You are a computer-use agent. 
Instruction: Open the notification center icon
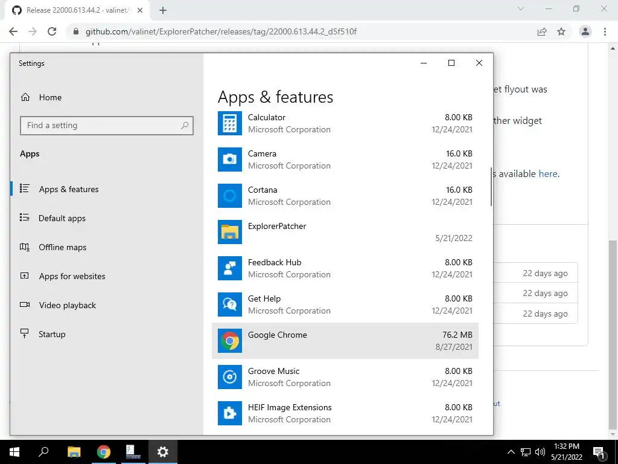pyautogui.click(x=599, y=452)
